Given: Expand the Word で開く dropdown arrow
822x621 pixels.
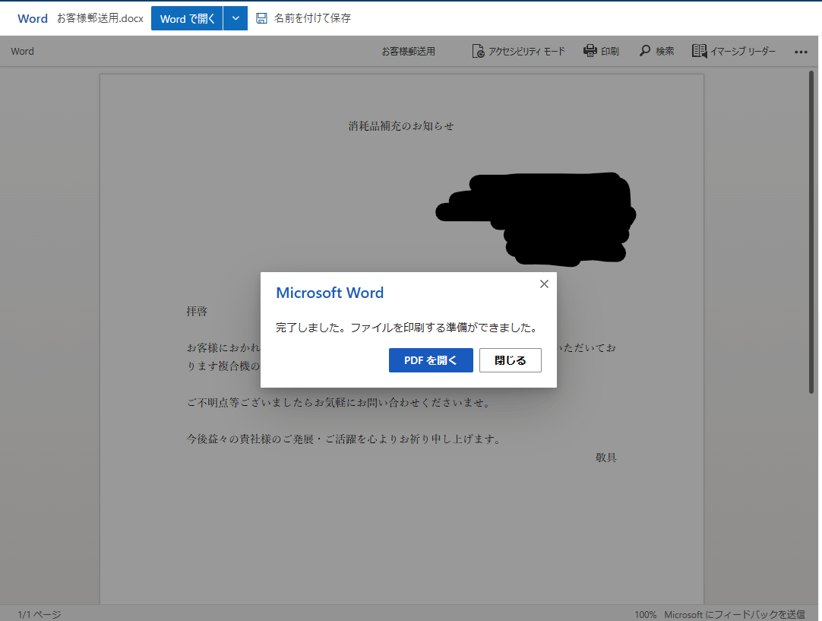Looking at the screenshot, I should point(236,18).
